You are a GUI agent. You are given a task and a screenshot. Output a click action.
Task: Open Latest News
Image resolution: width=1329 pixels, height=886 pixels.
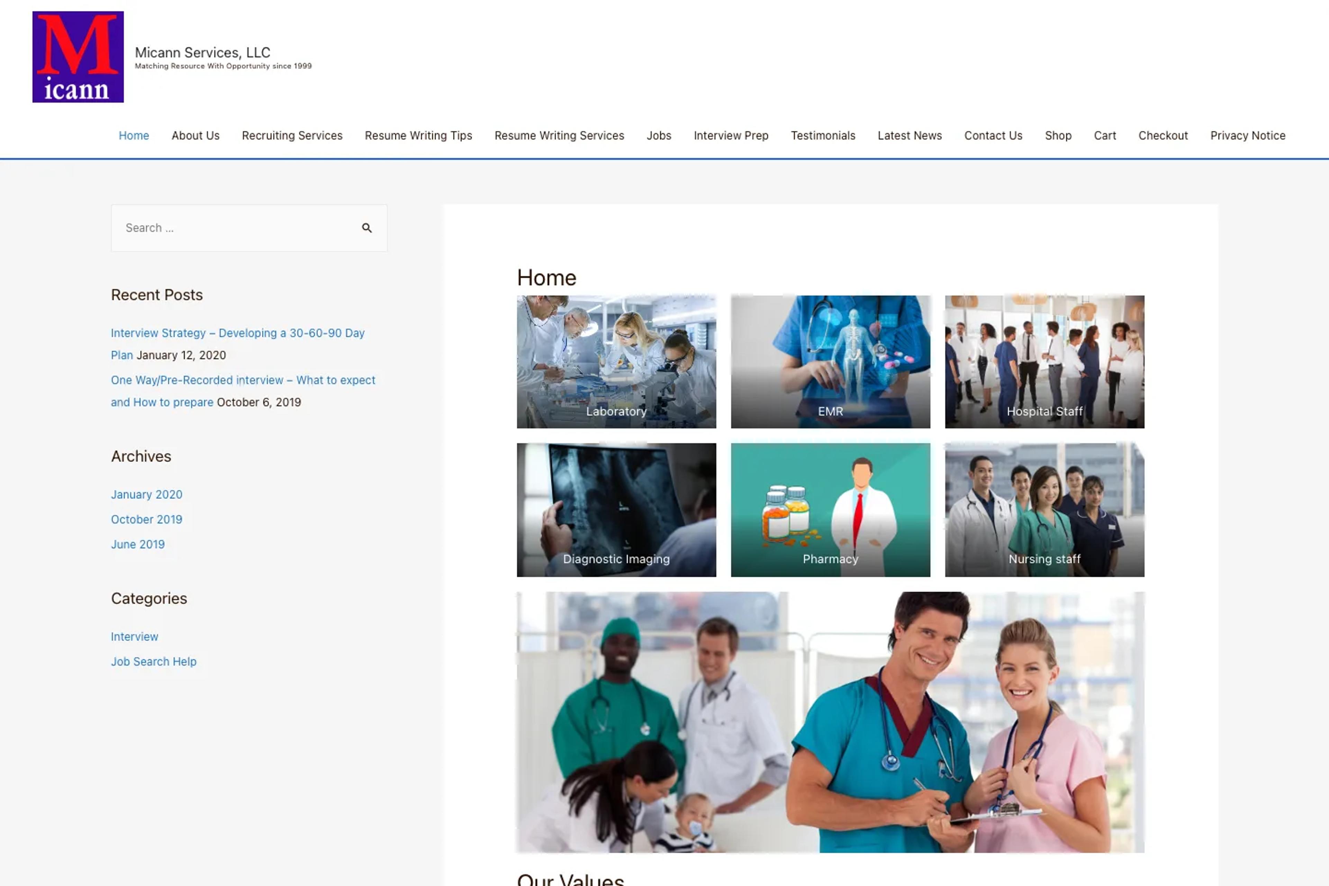(x=909, y=136)
